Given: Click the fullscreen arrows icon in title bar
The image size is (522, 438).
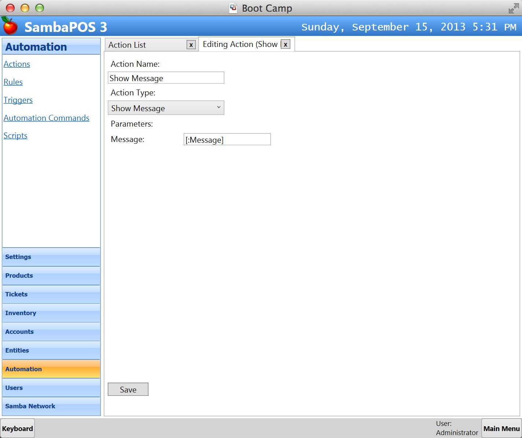Looking at the screenshot, I should 514,8.
